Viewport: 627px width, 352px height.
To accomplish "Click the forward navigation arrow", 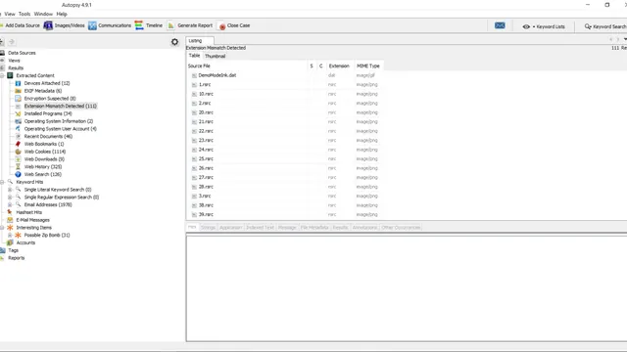I will click(x=12, y=42).
